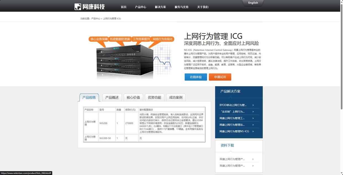Open the 解决方案 menu item
This screenshot has width=343, height=175.
(160, 7)
